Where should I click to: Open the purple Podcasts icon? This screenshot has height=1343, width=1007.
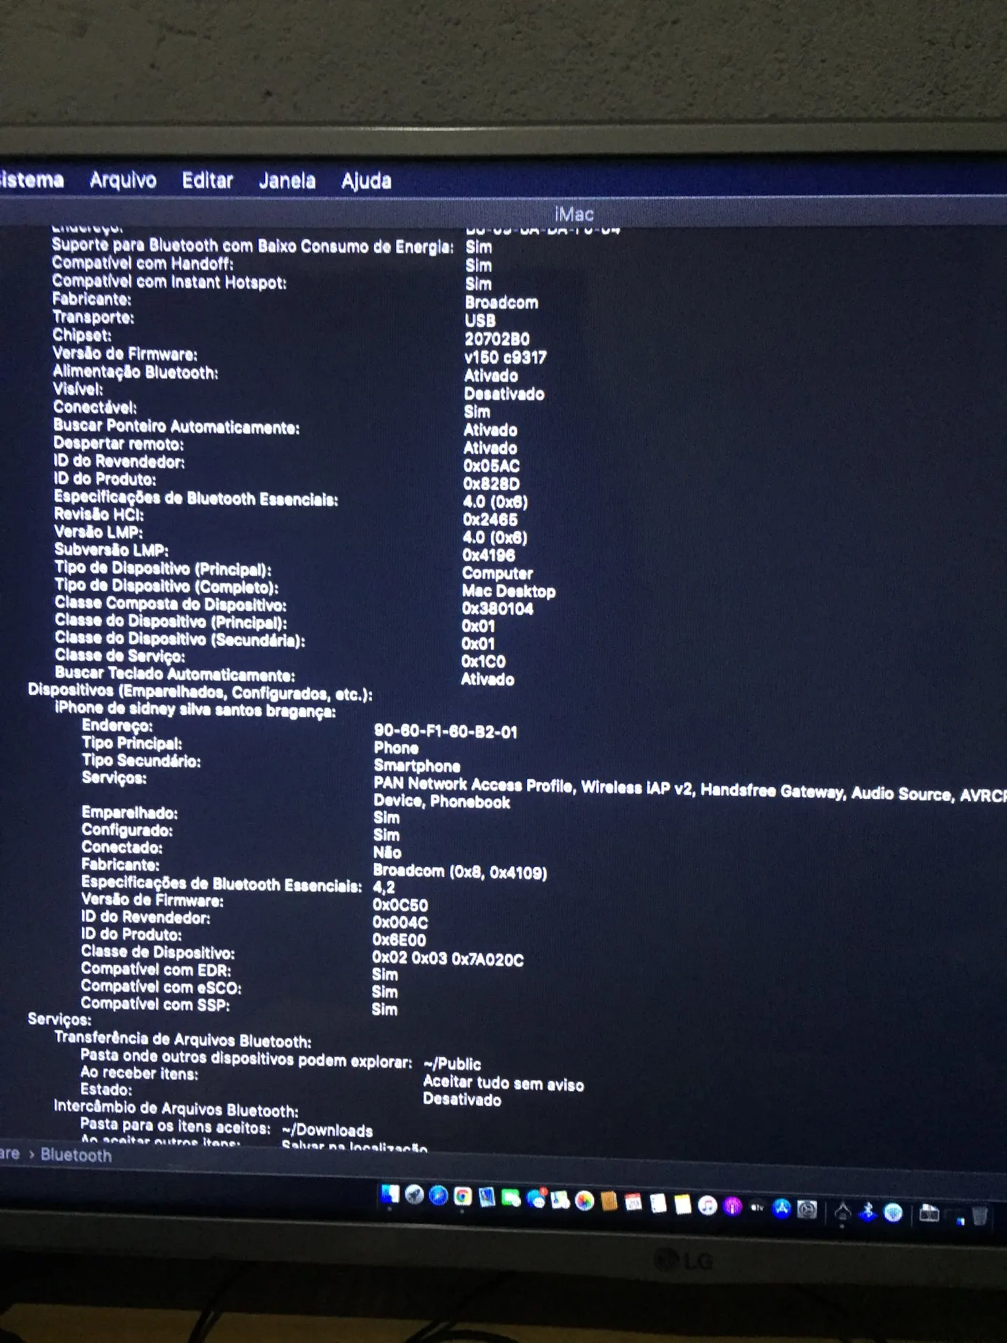732,1206
